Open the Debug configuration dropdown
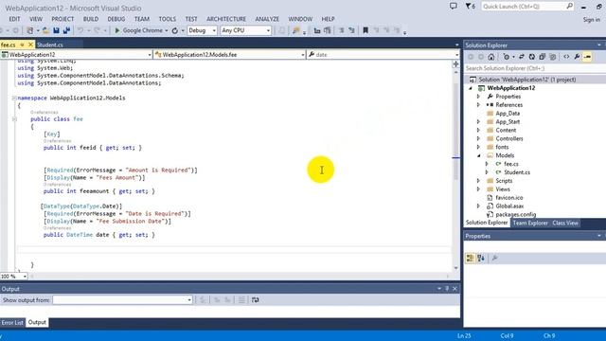Screen dimensions: 606x341 click(x=202, y=30)
